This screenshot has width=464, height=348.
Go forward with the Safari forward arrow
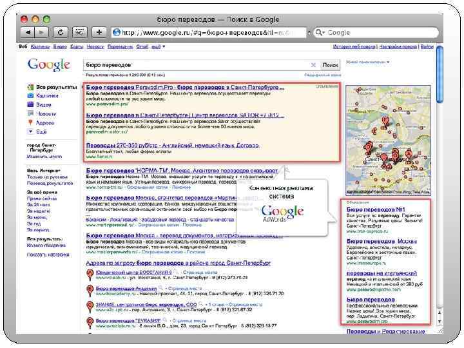[x=41, y=32]
